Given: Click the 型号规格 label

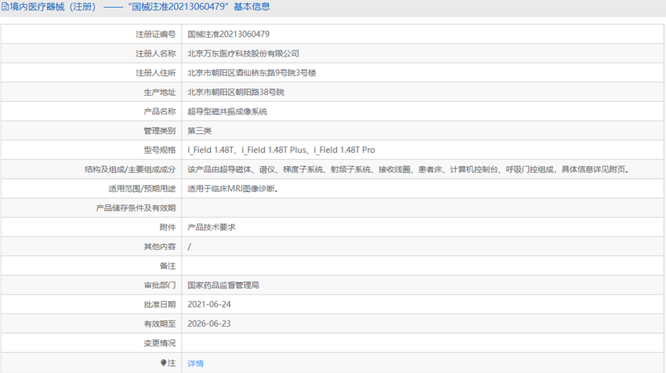Looking at the screenshot, I should (x=160, y=150).
